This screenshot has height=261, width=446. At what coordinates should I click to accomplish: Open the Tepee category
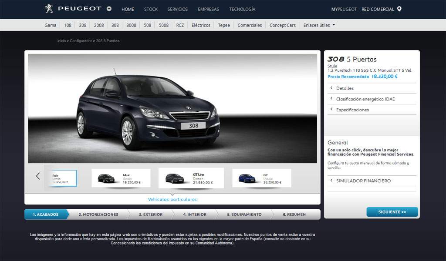(224, 25)
